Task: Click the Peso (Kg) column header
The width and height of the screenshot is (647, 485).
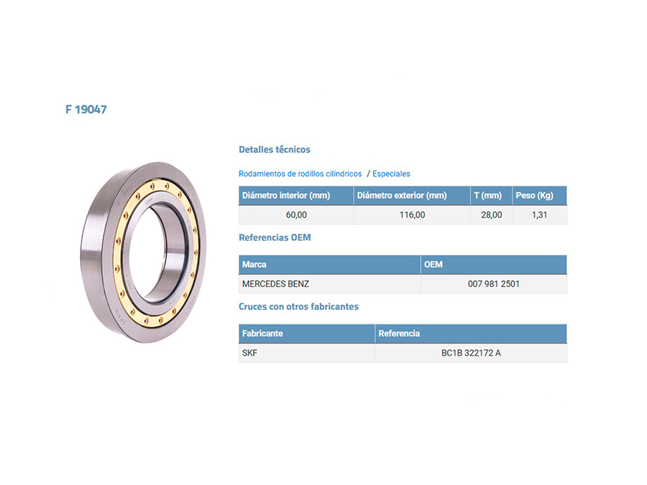Action: coord(534,196)
